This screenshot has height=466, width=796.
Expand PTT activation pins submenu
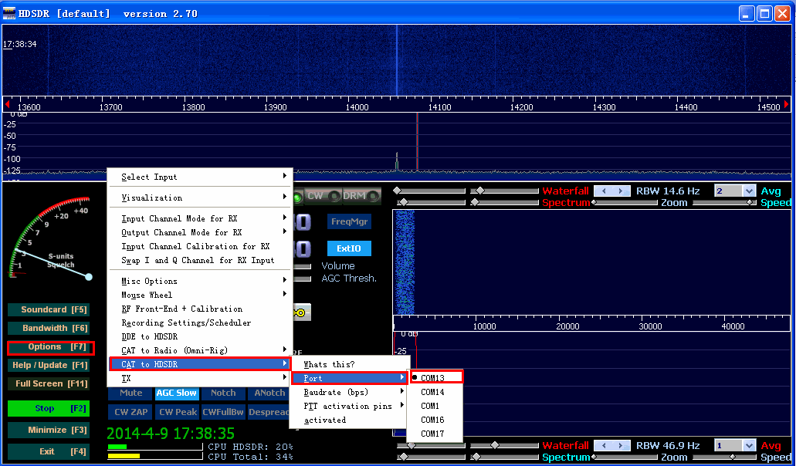pyautogui.click(x=349, y=406)
